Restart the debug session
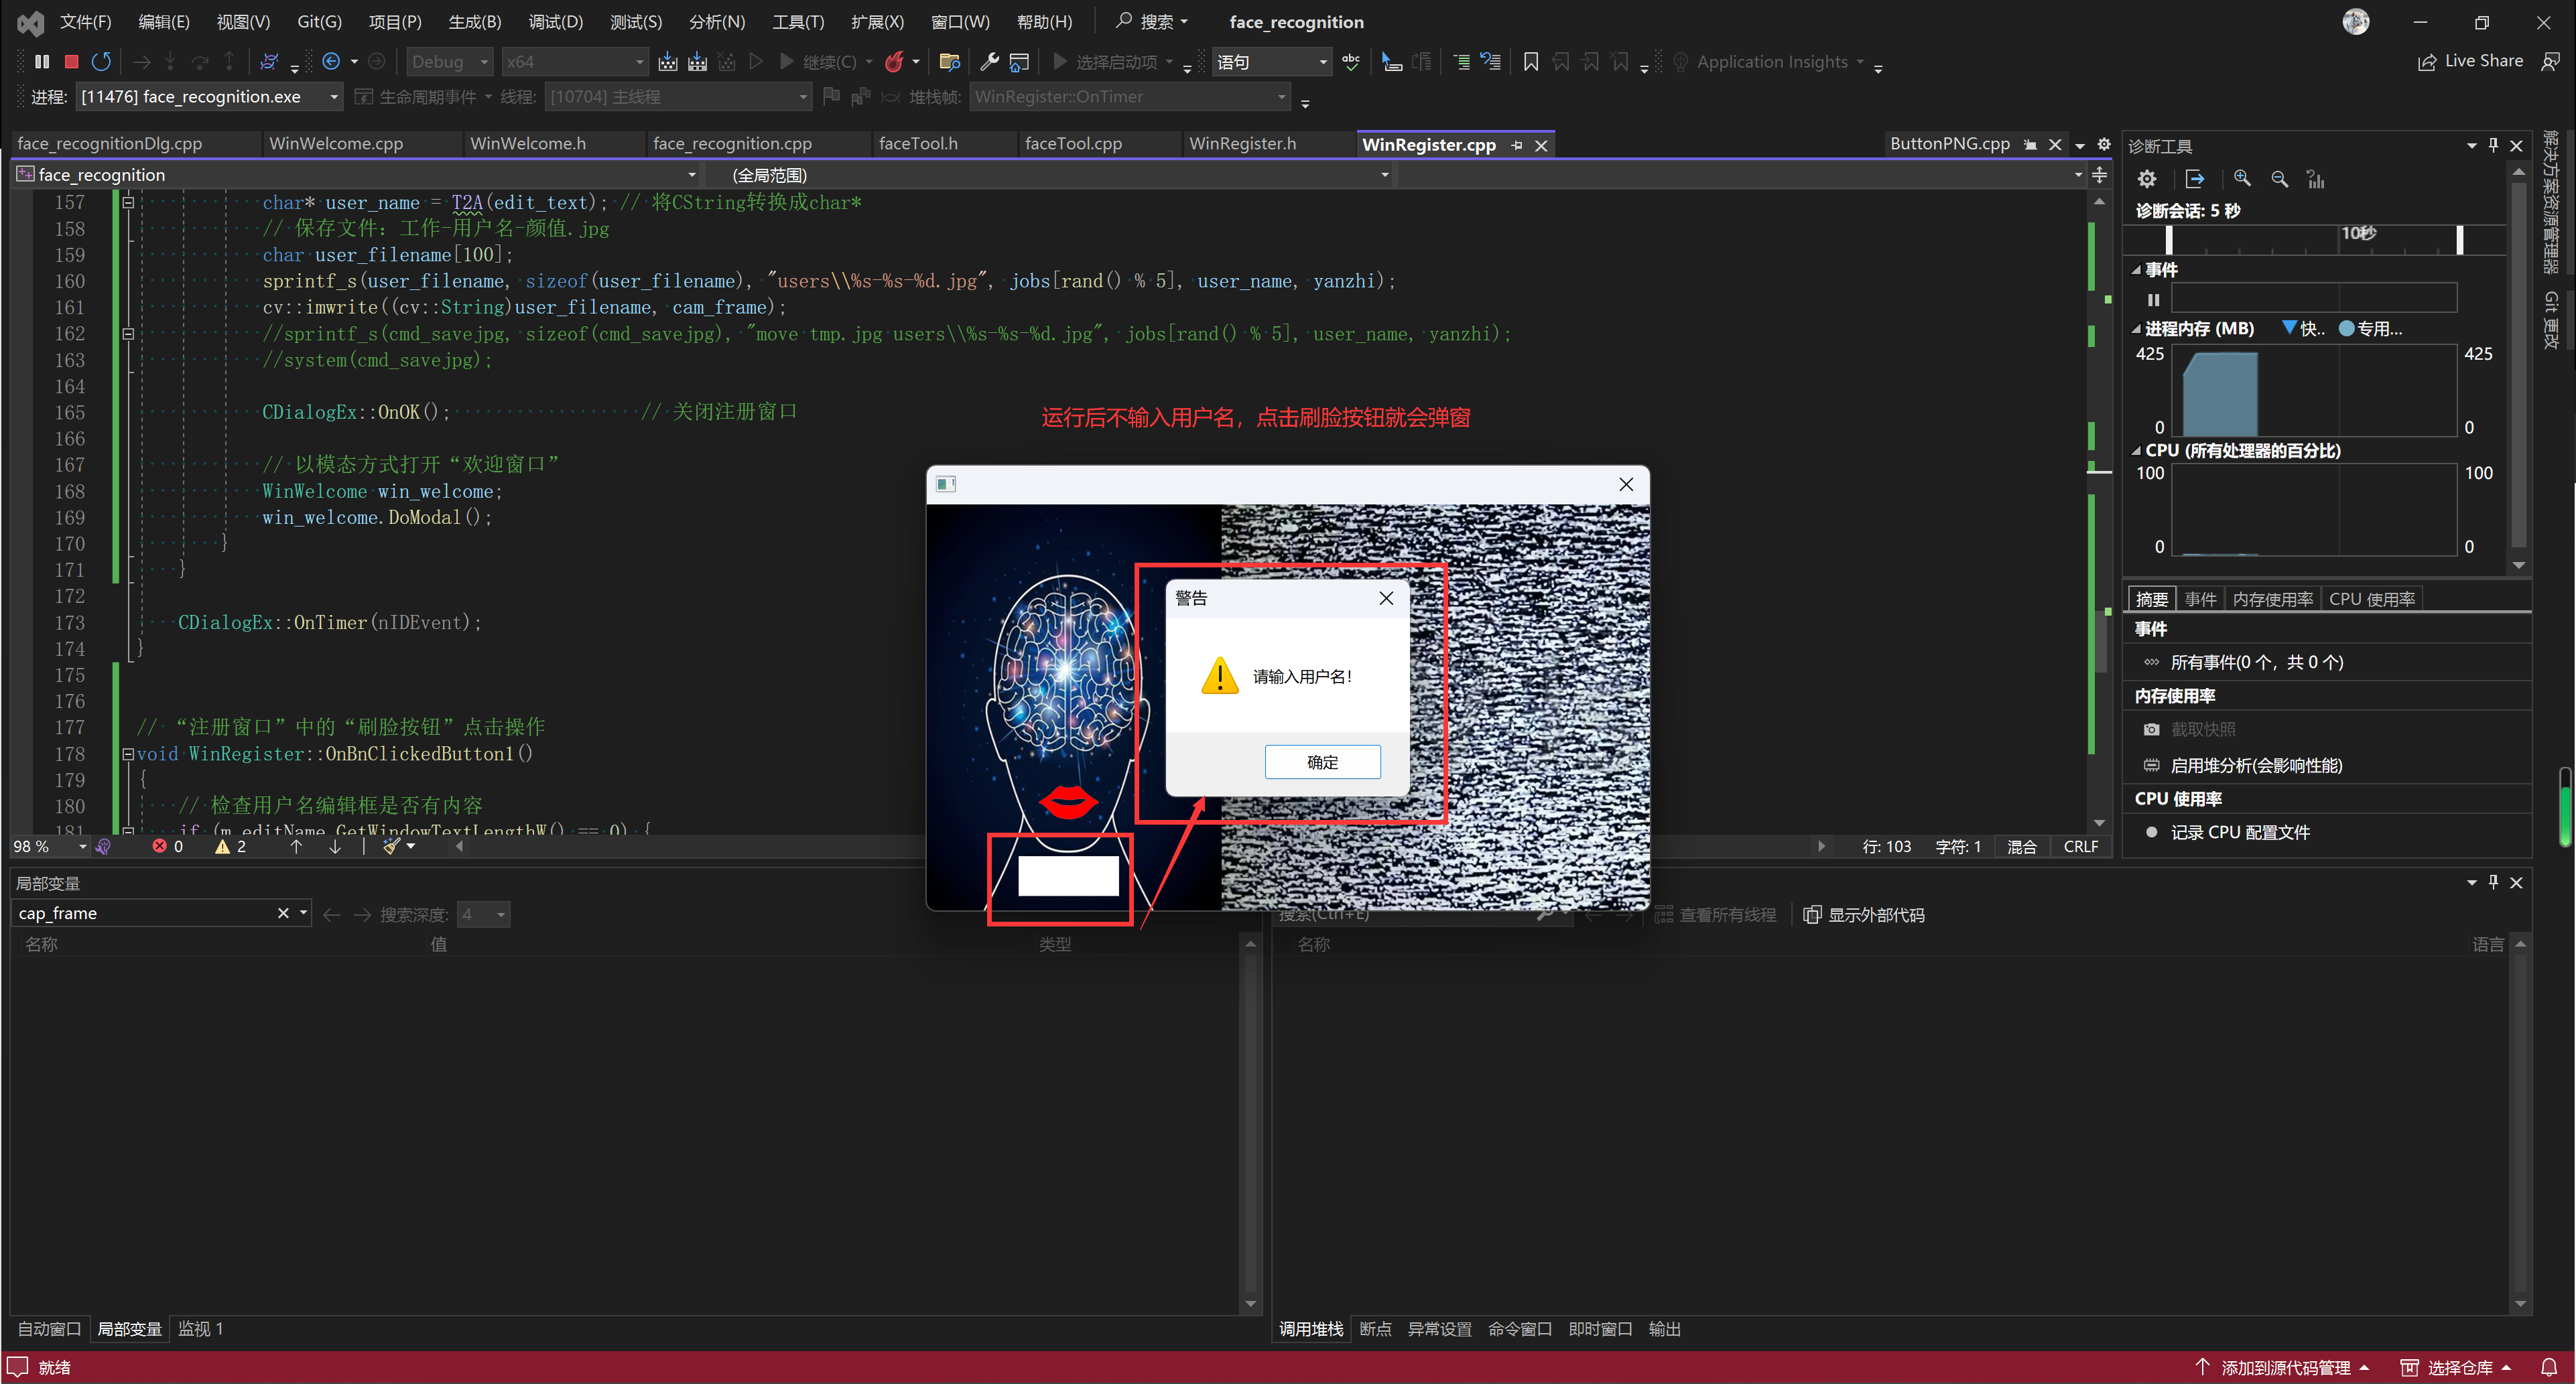This screenshot has height=1384, width=2576. [x=101, y=62]
